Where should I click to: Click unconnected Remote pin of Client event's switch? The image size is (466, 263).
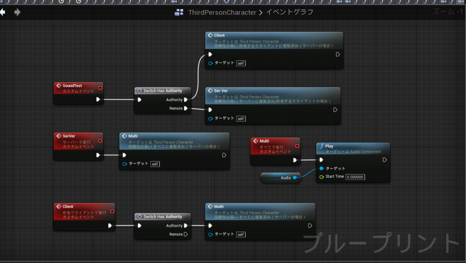186,234
